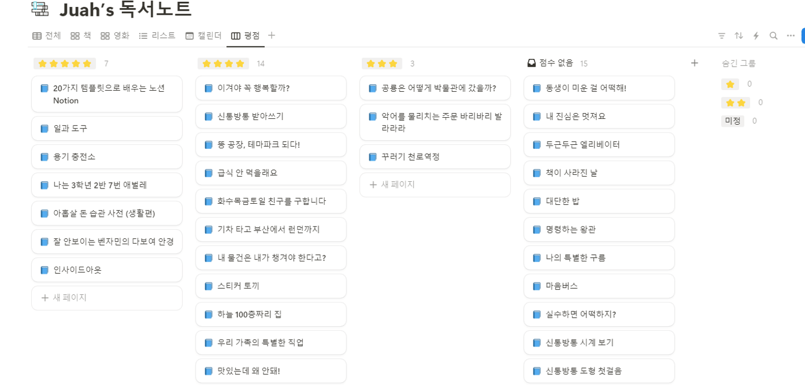The height and width of the screenshot is (385, 805).
Task: Open the lightning bolt automations icon
Action: 756,36
